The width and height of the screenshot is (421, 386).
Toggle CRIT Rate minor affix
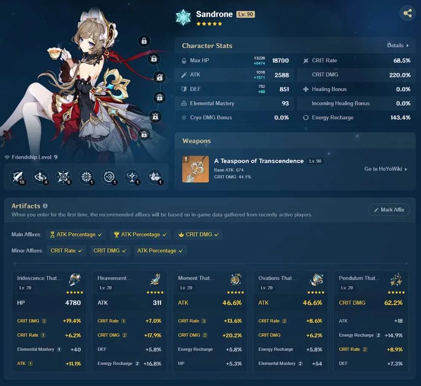coord(67,251)
